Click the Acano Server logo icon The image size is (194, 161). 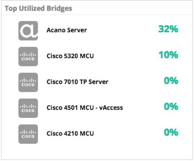(28, 31)
